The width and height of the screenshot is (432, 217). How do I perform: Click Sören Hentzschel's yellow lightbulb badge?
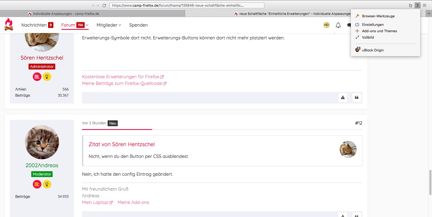(47, 77)
